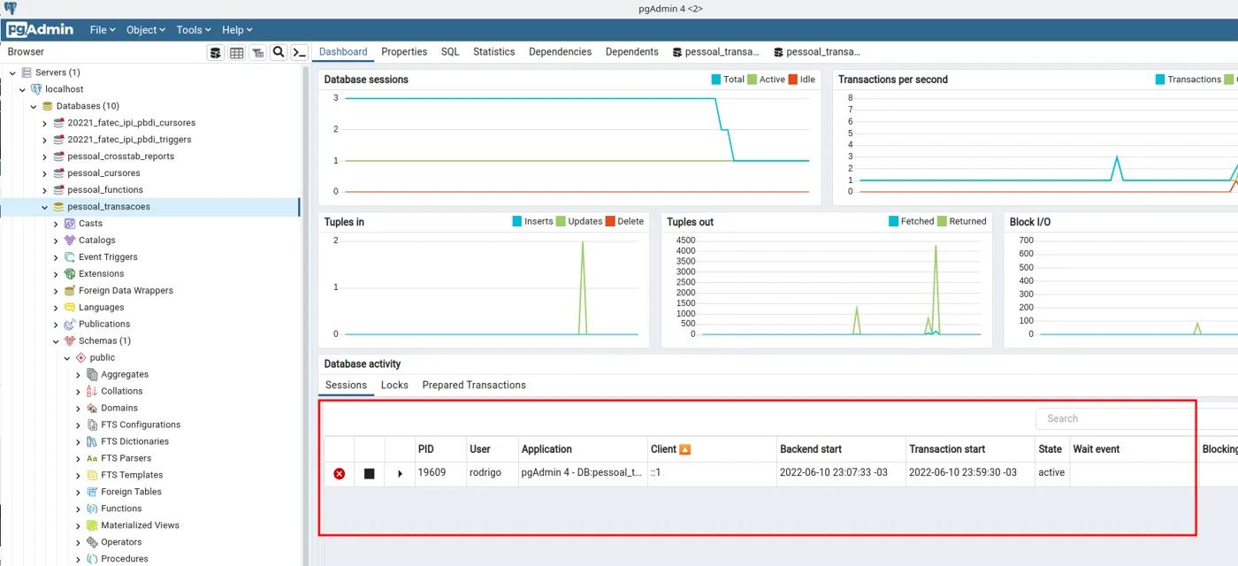1238x566 pixels.
Task: Switch to the Properties tab
Action: [404, 52]
